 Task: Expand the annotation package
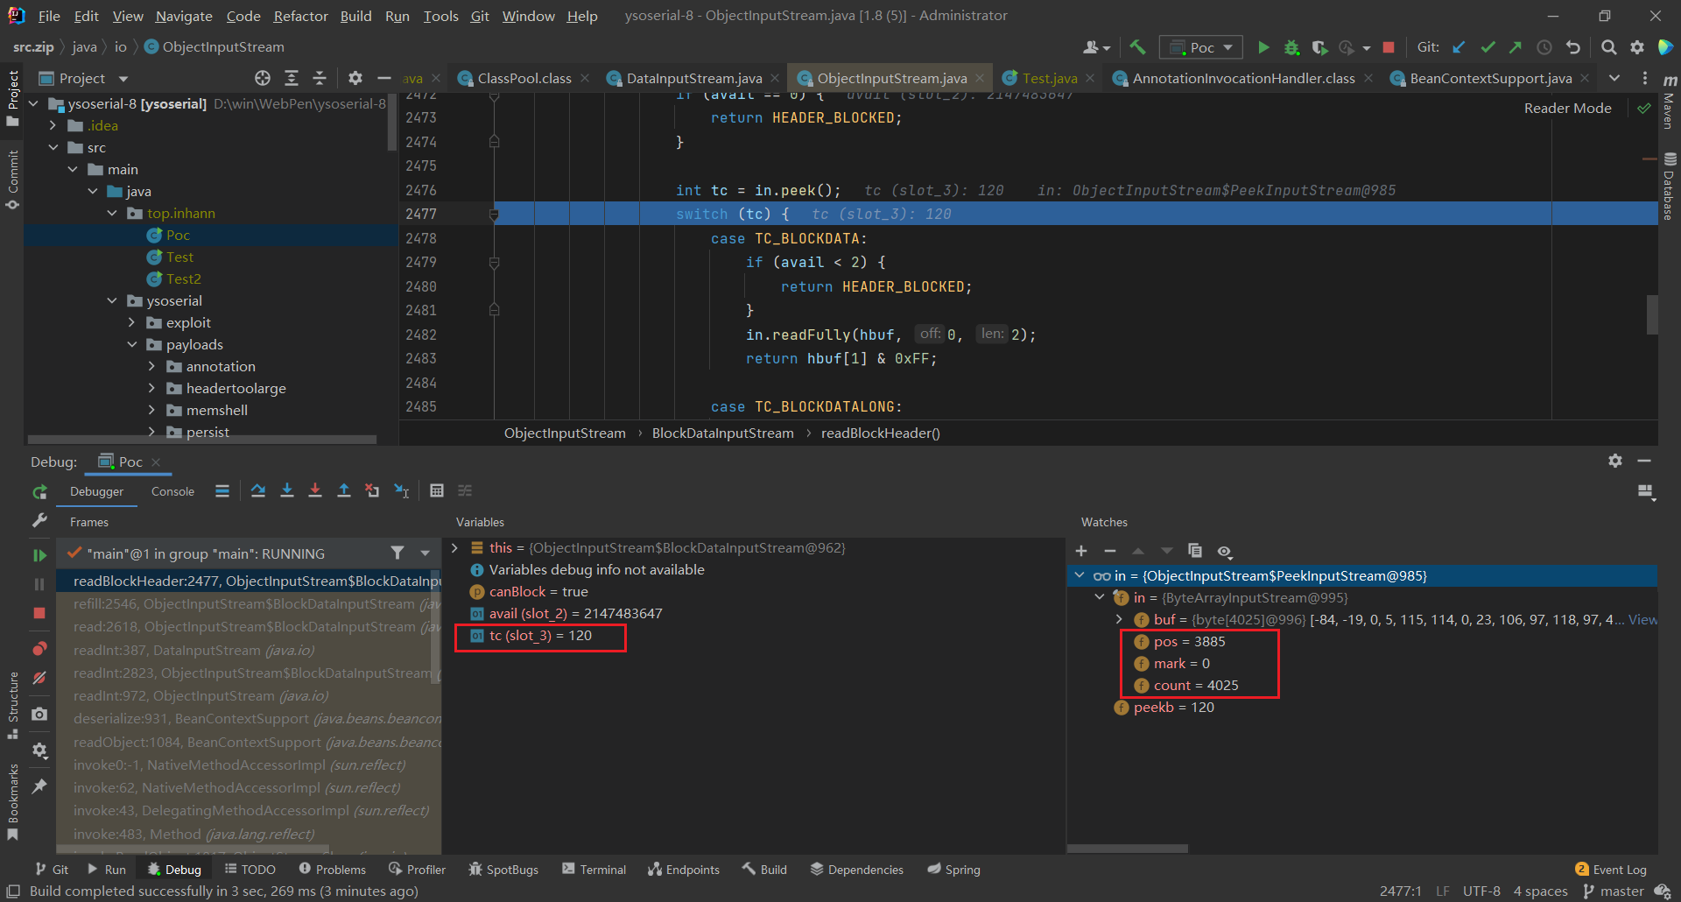pos(151,366)
